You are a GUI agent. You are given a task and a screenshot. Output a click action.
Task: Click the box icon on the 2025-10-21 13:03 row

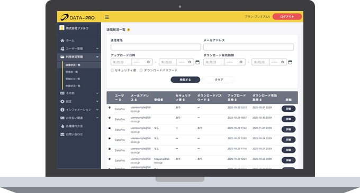pos(110,138)
